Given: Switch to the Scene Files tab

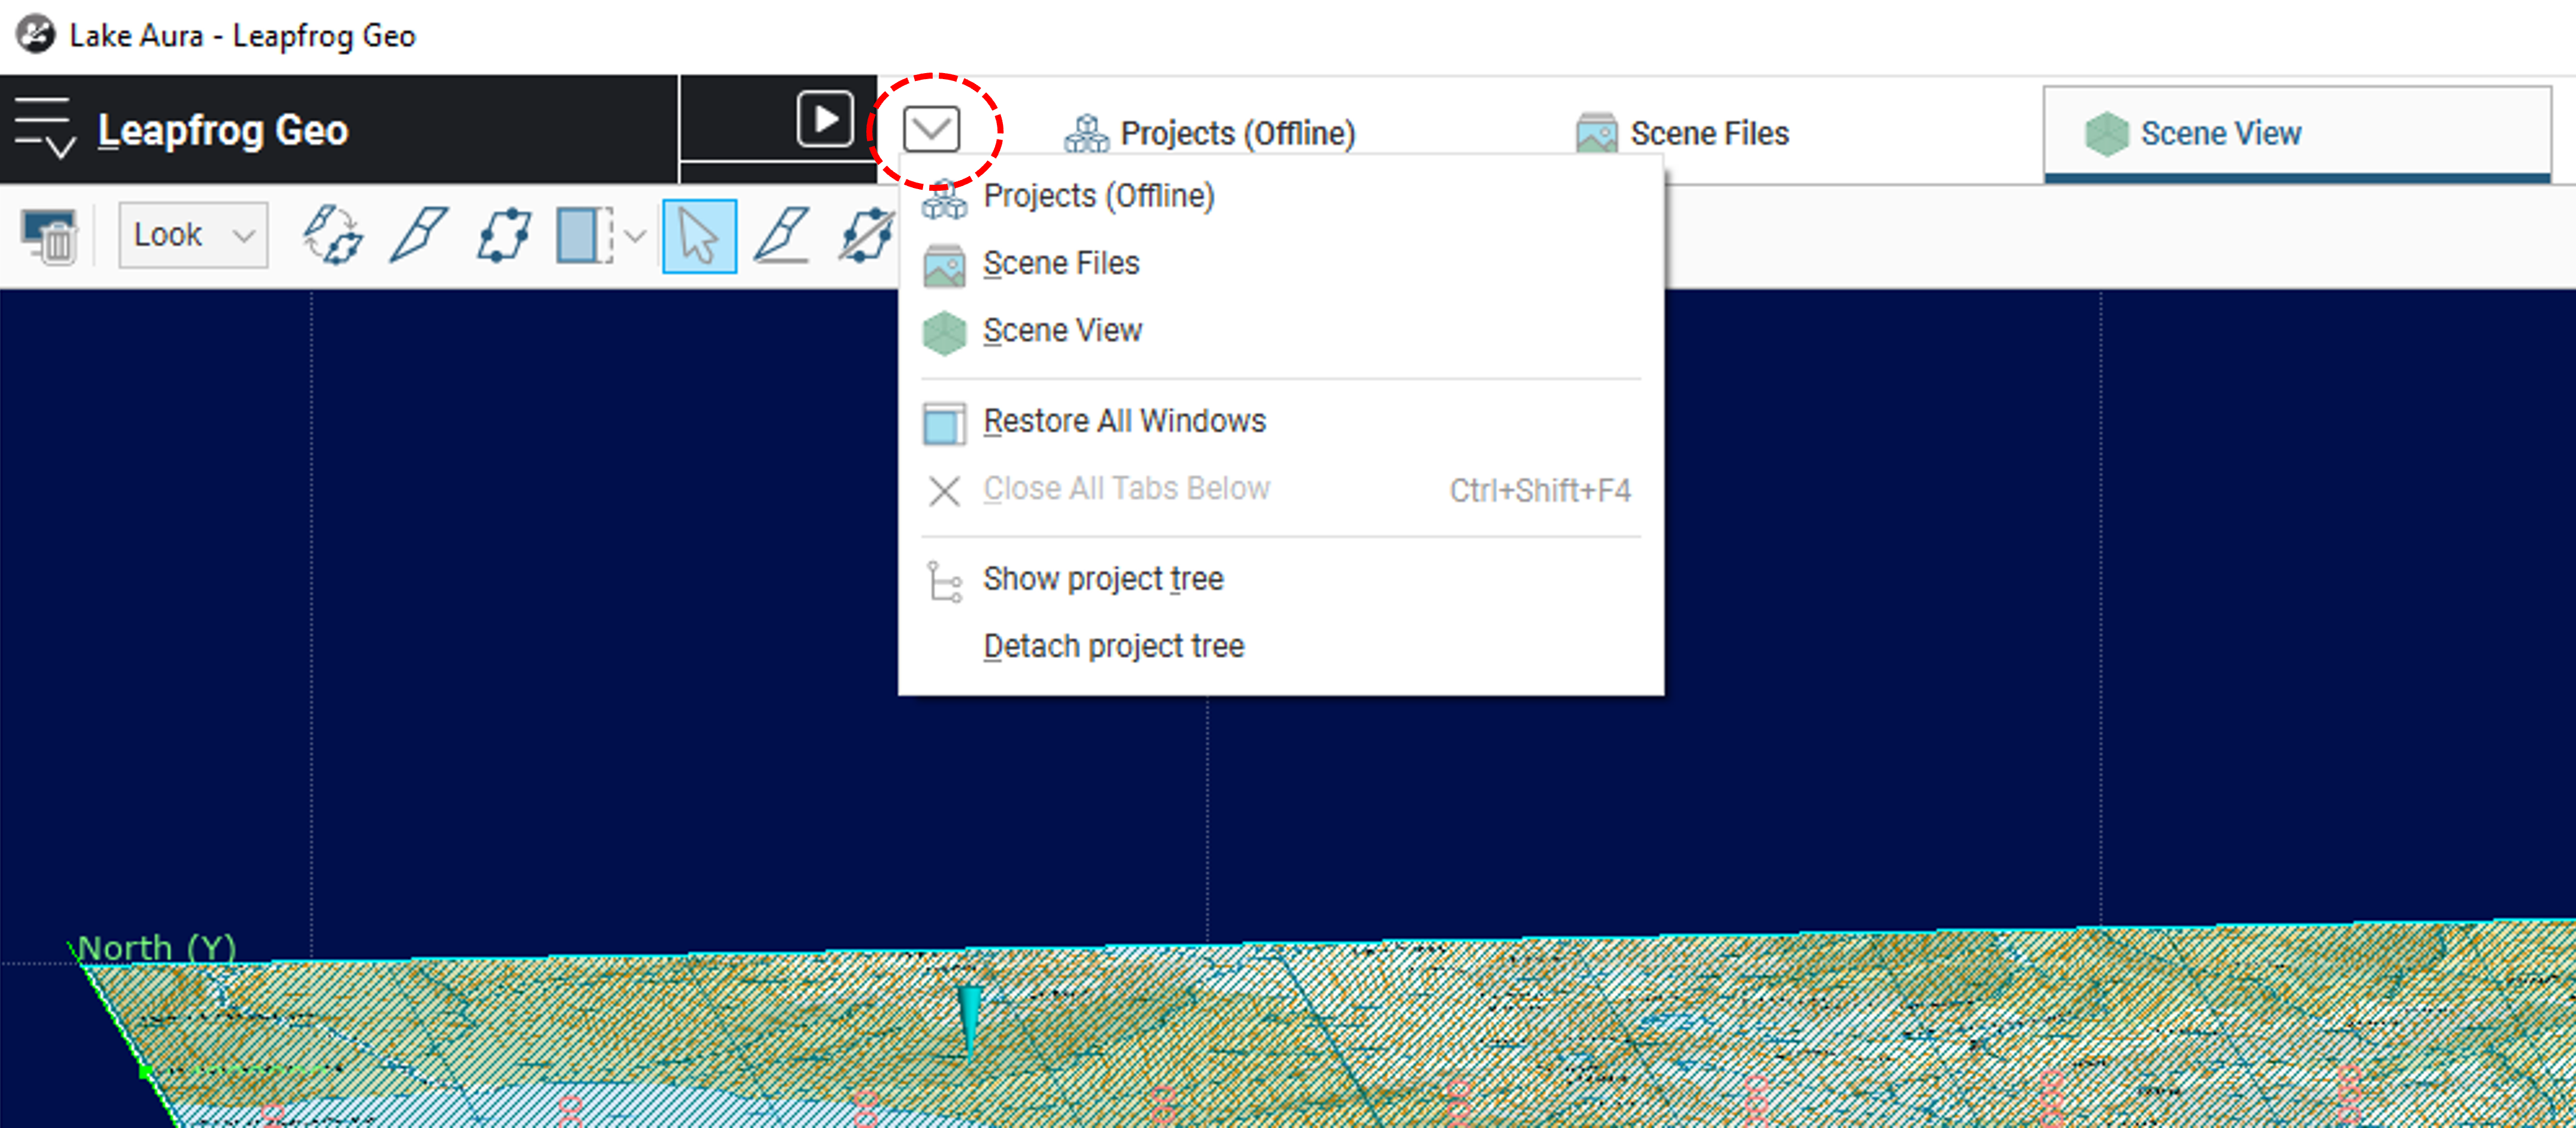Looking at the screenshot, I should (x=1683, y=133).
